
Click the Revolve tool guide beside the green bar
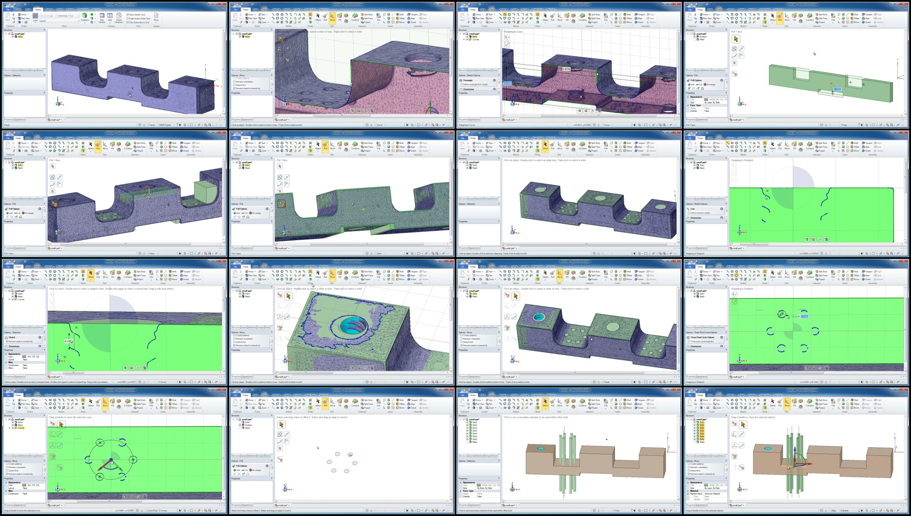[x=734, y=49]
